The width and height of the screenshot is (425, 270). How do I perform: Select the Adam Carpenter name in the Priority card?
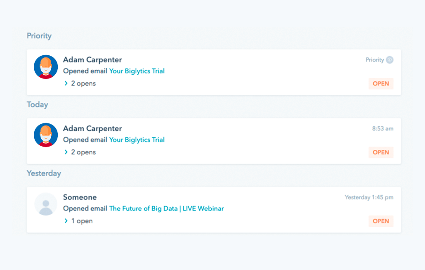tap(92, 60)
